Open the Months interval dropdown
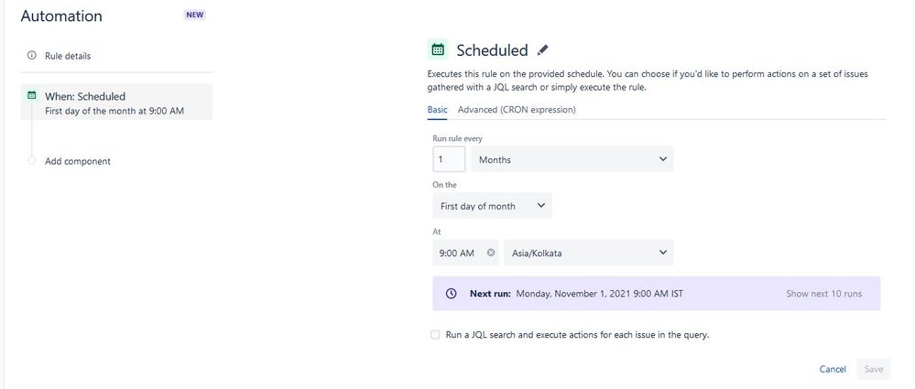This screenshot has width=915, height=389. pyautogui.click(x=572, y=159)
